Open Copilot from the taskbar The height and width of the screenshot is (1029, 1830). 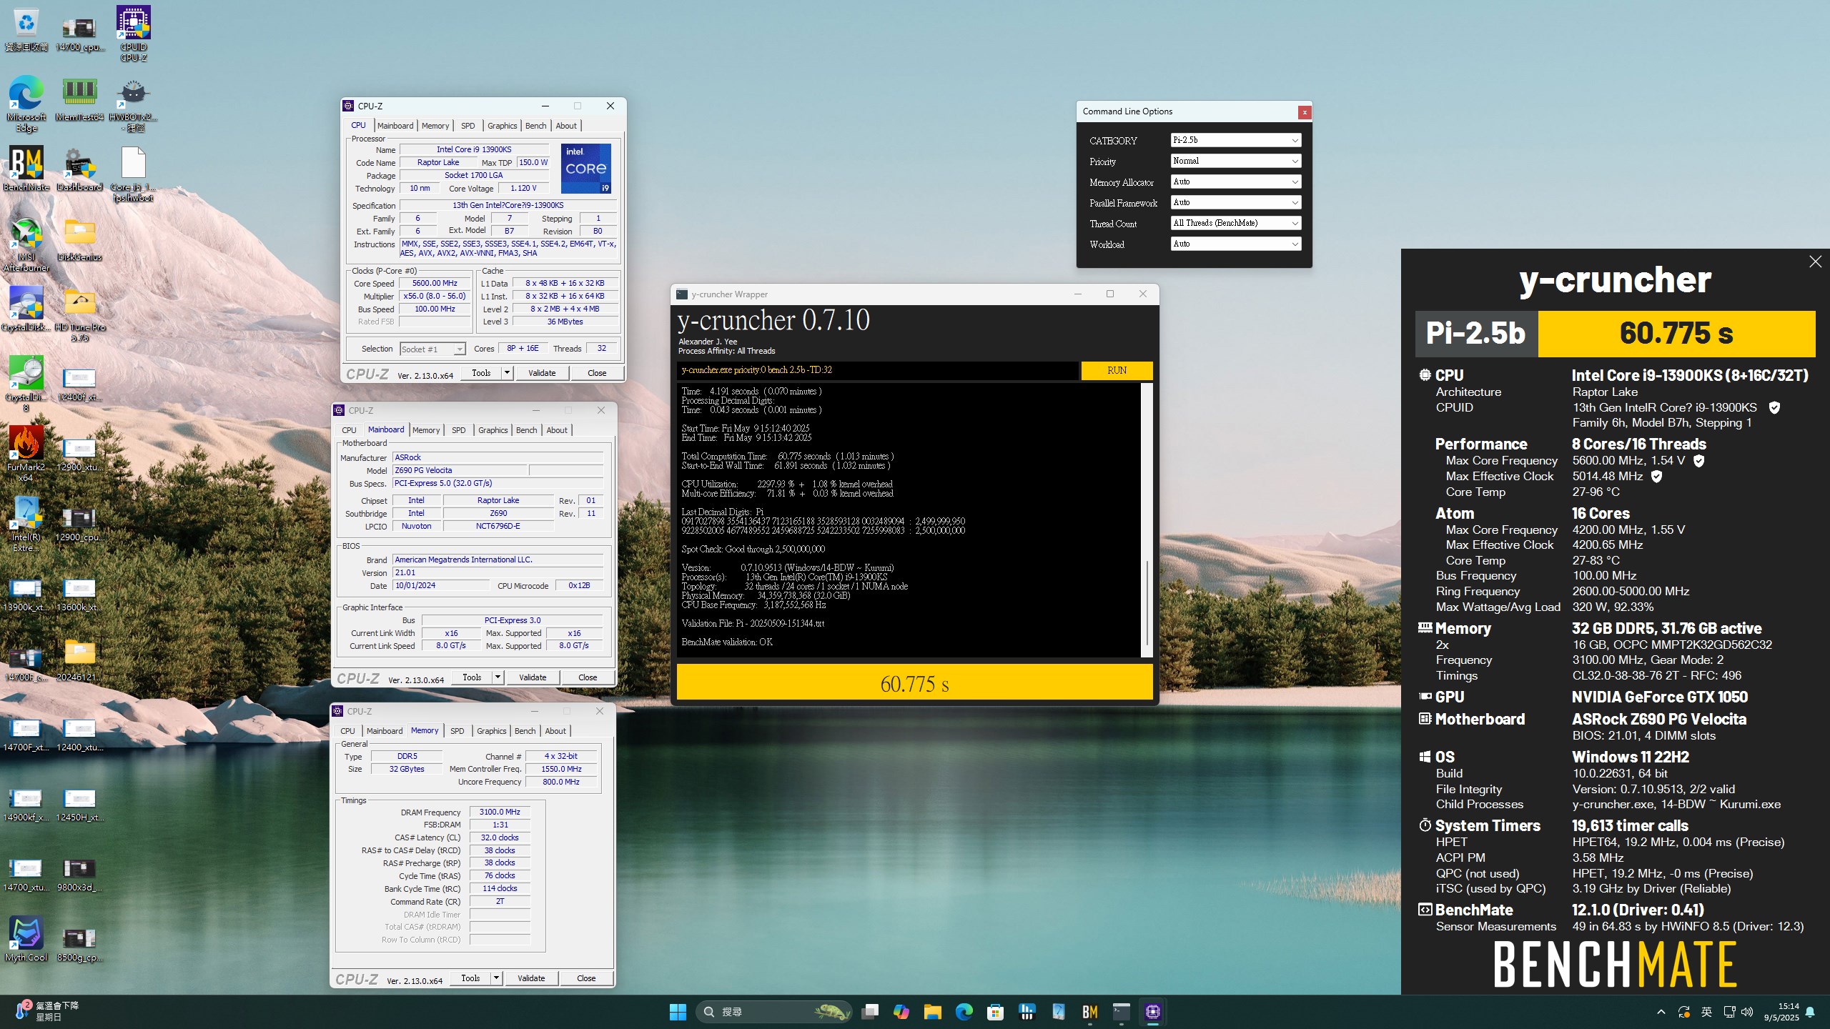coord(901,1012)
